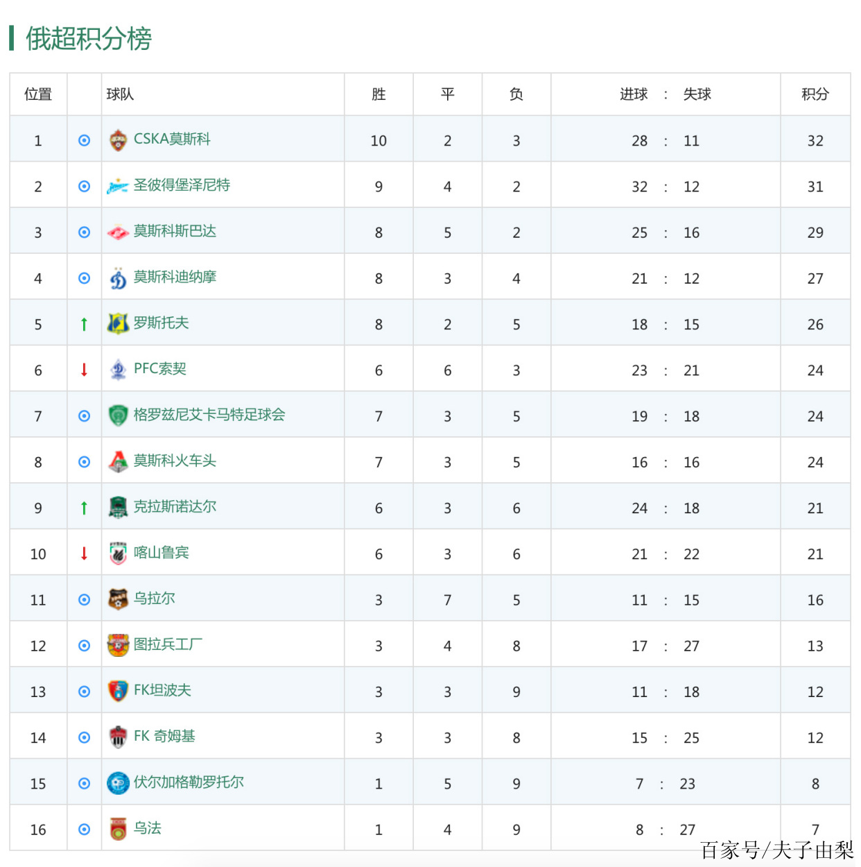Screen dimensions: 861x867
Task: Click the blue status circle beside CSKA莫斯科
Action: coord(84,140)
